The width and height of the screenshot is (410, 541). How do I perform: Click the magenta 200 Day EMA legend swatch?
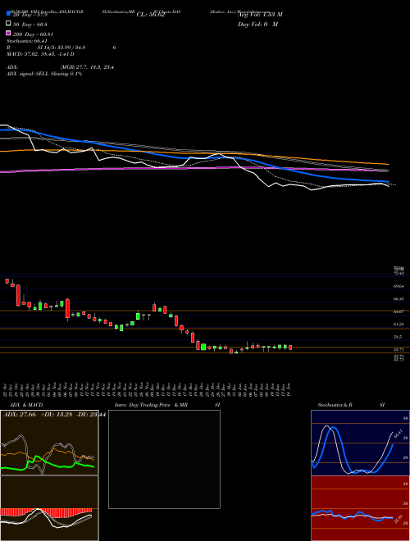[9, 33]
